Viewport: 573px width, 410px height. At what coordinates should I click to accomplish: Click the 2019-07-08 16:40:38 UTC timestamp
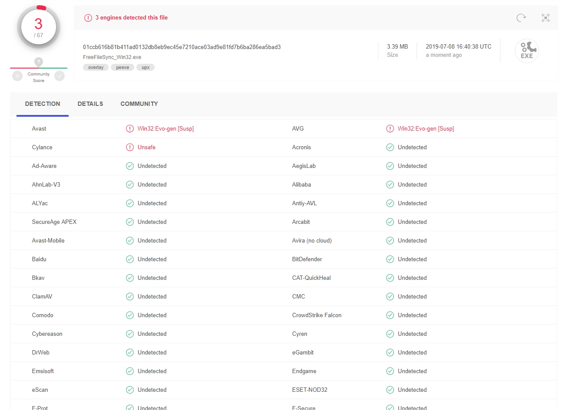click(x=459, y=46)
